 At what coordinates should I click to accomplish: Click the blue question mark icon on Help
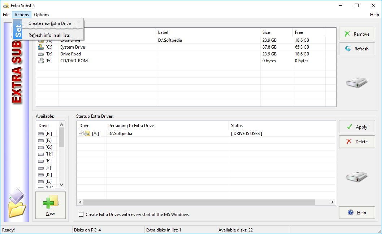[x=351, y=213]
